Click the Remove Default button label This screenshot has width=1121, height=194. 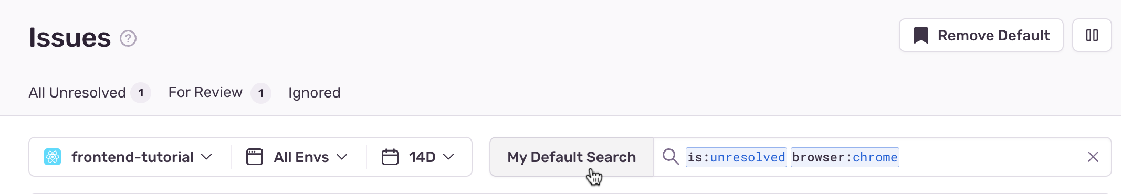tap(993, 36)
